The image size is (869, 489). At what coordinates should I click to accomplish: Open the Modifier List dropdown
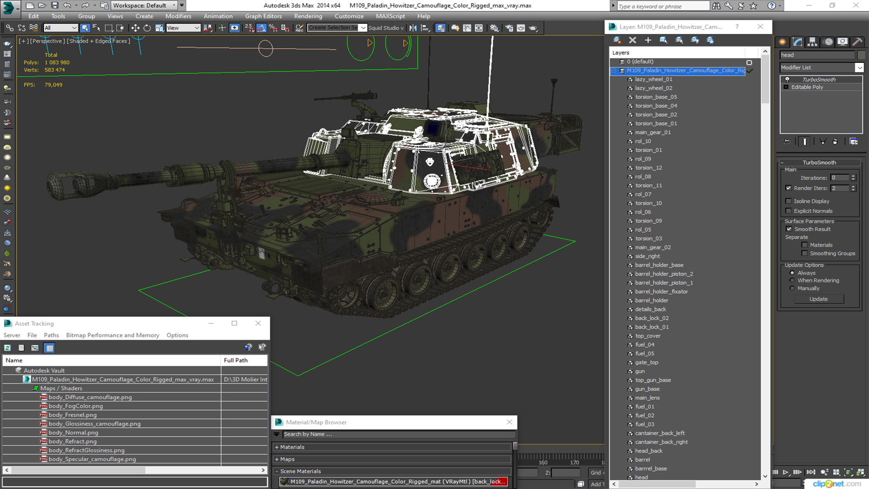click(859, 67)
